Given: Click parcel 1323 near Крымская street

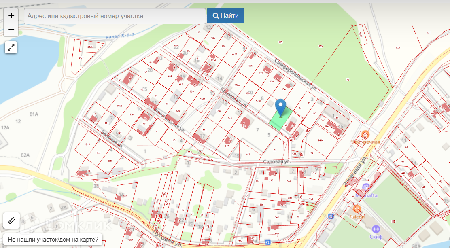Looking at the screenshot, I should tap(219, 110).
